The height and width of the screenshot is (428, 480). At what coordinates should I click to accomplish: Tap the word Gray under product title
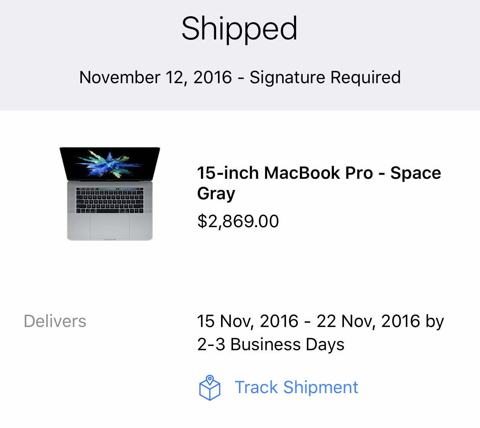[216, 193]
